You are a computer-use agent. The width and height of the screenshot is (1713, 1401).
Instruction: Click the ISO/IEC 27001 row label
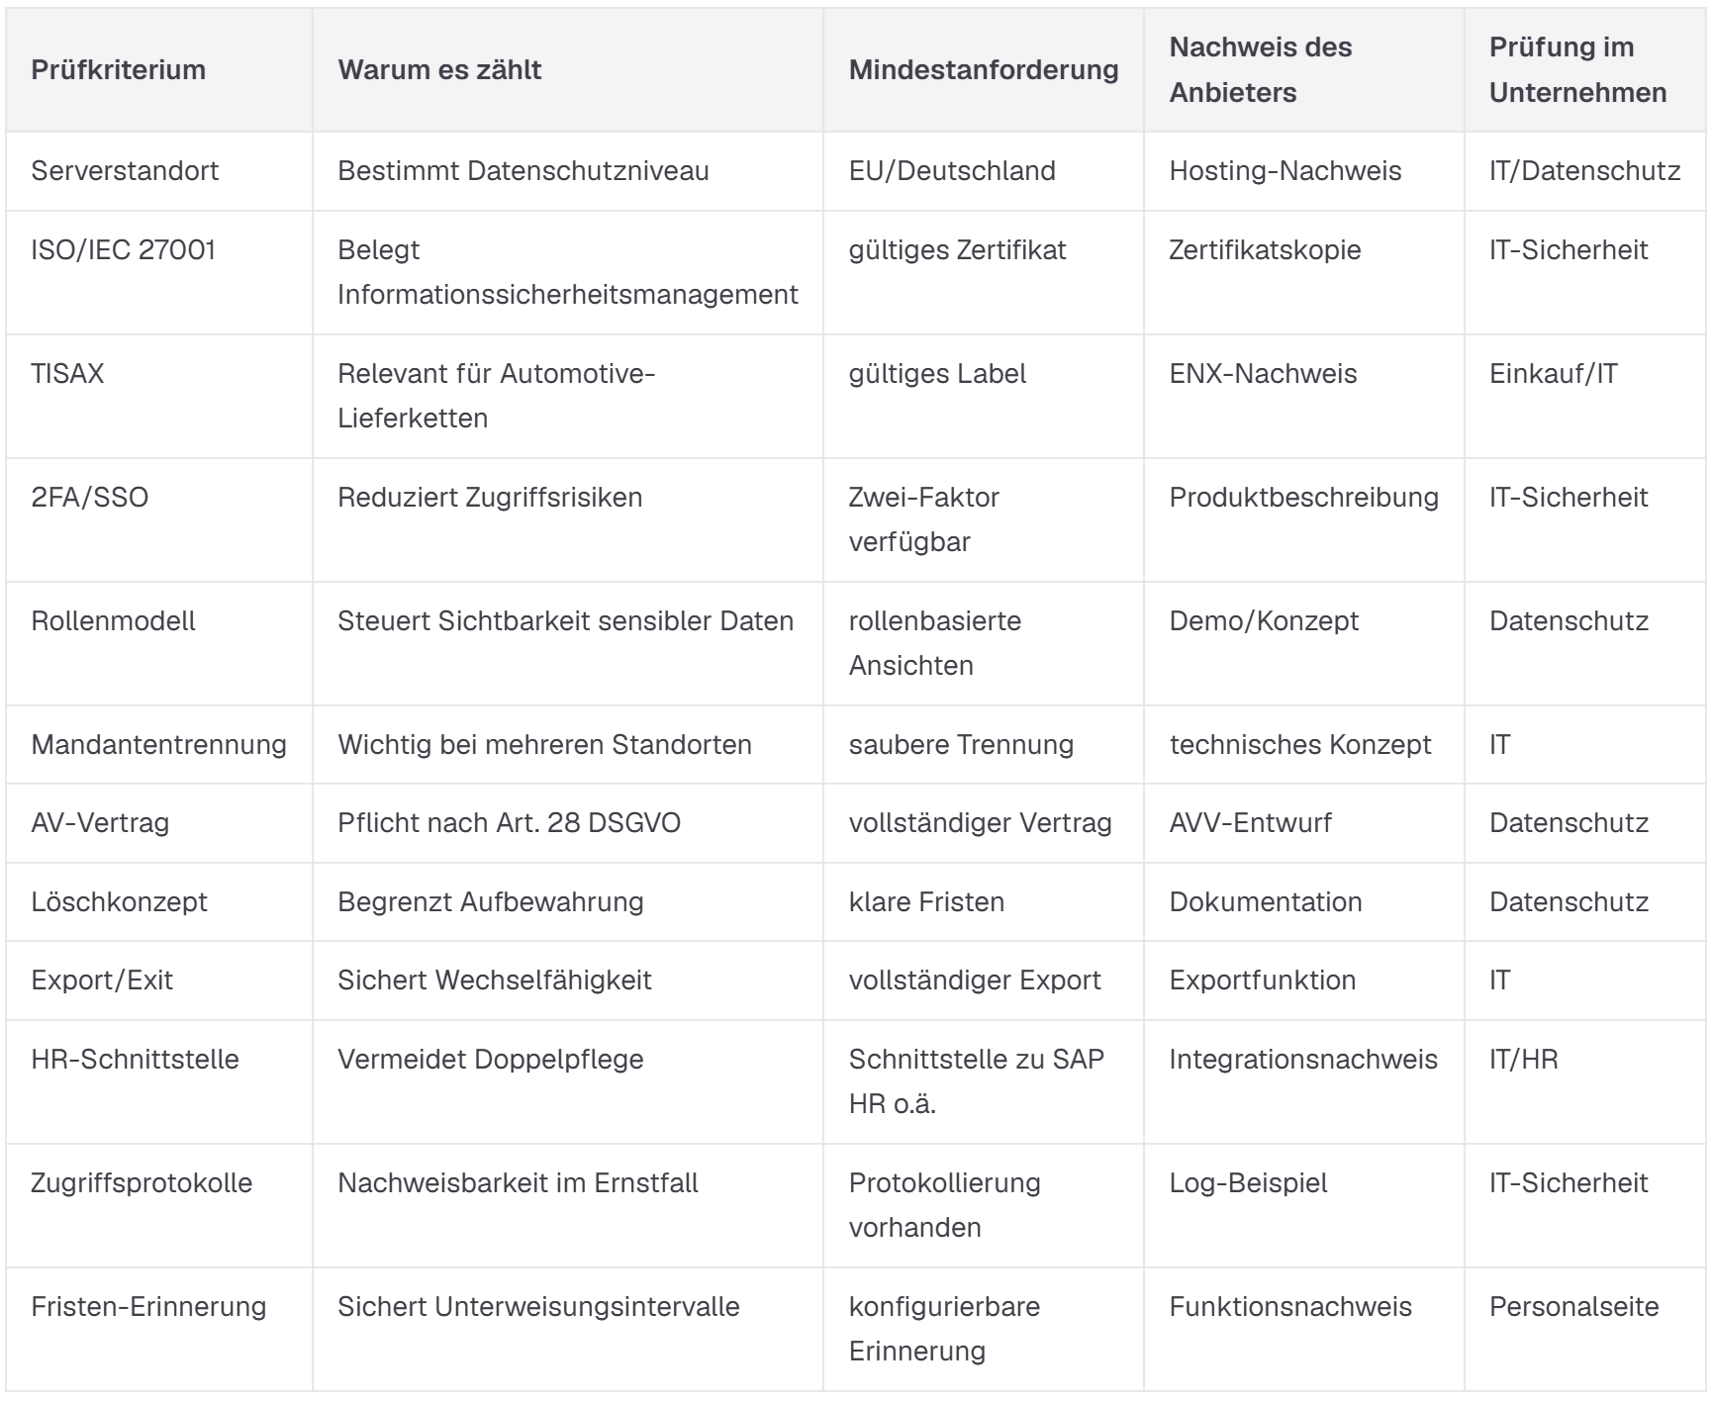click(123, 249)
